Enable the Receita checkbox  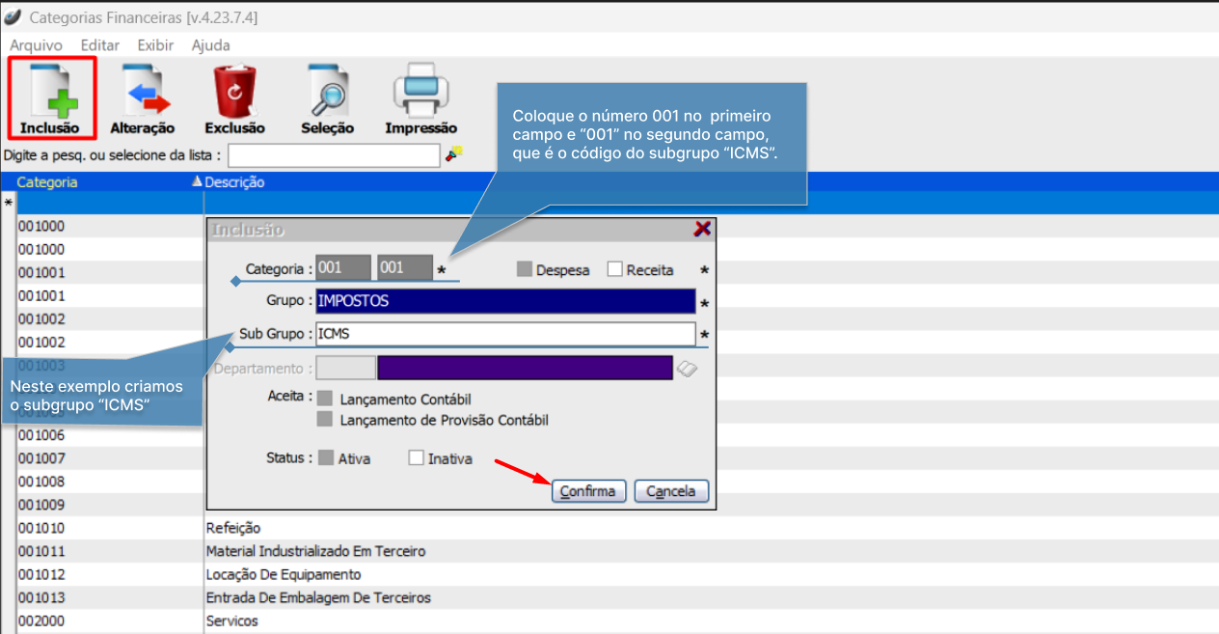pos(615,270)
